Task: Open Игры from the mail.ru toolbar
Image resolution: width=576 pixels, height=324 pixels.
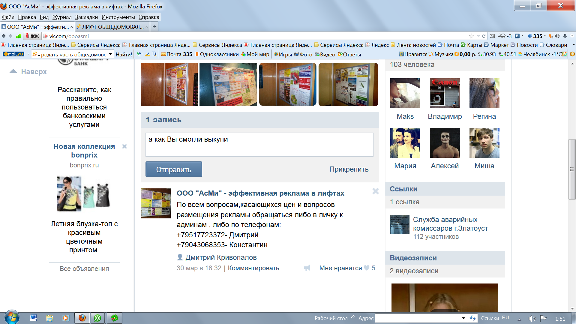Action: [x=283, y=54]
